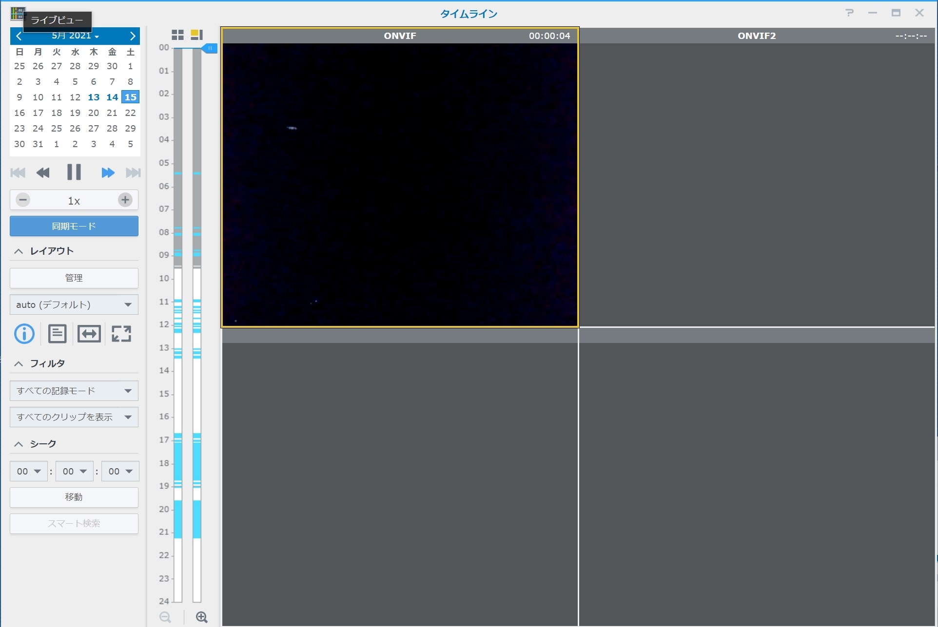This screenshot has width=938, height=627.
Task: Zoom in on the timeline
Action: (201, 617)
